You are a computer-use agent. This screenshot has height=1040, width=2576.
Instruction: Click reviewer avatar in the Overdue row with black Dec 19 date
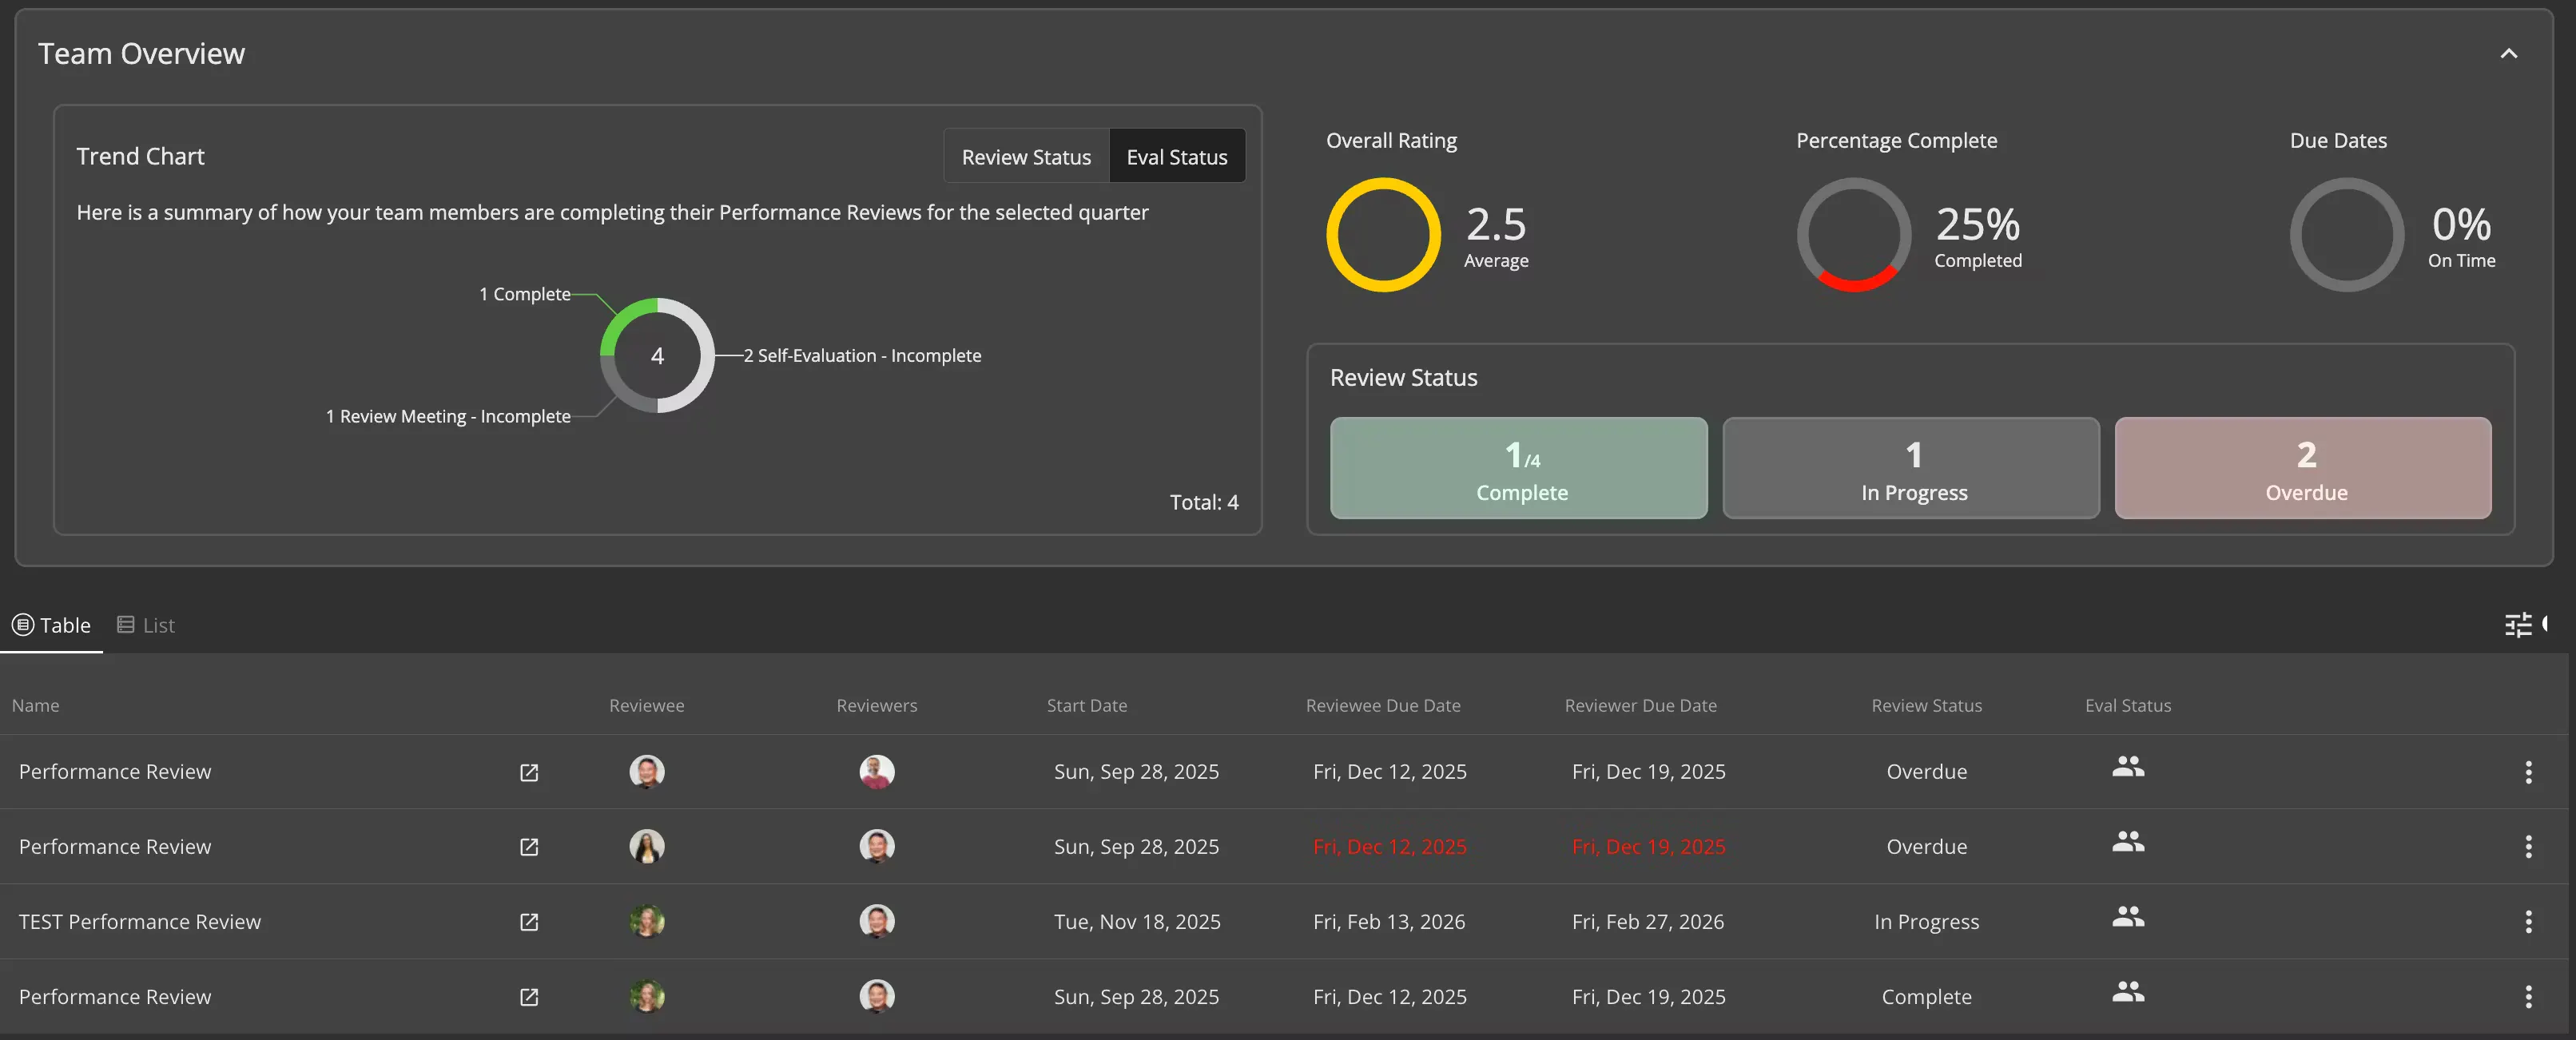point(877,772)
